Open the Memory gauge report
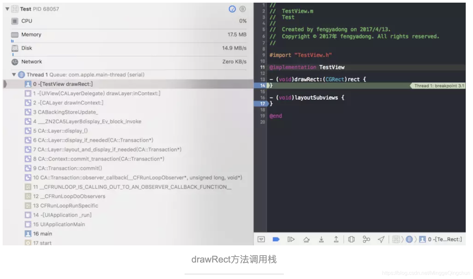 click(x=128, y=35)
